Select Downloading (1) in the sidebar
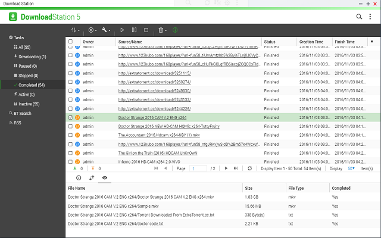Image resolution: width=381 pixels, height=238 pixels. click(33, 57)
